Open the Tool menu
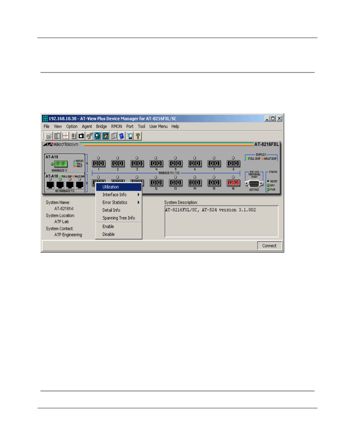The image size is (345, 447). coord(141,127)
